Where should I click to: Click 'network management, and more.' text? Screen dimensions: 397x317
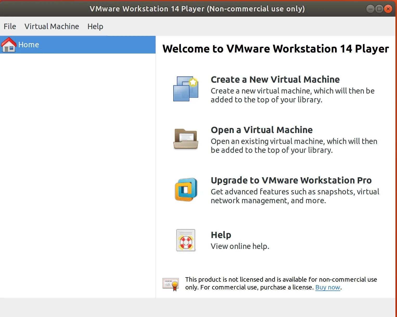coord(268,201)
